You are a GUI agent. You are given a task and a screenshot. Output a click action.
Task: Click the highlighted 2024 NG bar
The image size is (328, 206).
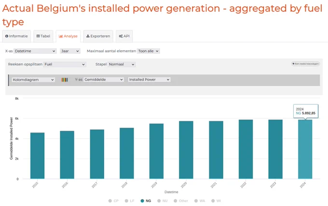coord(305,150)
